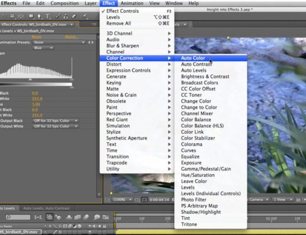Open the After Effects application menu
The width and height of the screenshot is (306, 235).
pos(9,4)
